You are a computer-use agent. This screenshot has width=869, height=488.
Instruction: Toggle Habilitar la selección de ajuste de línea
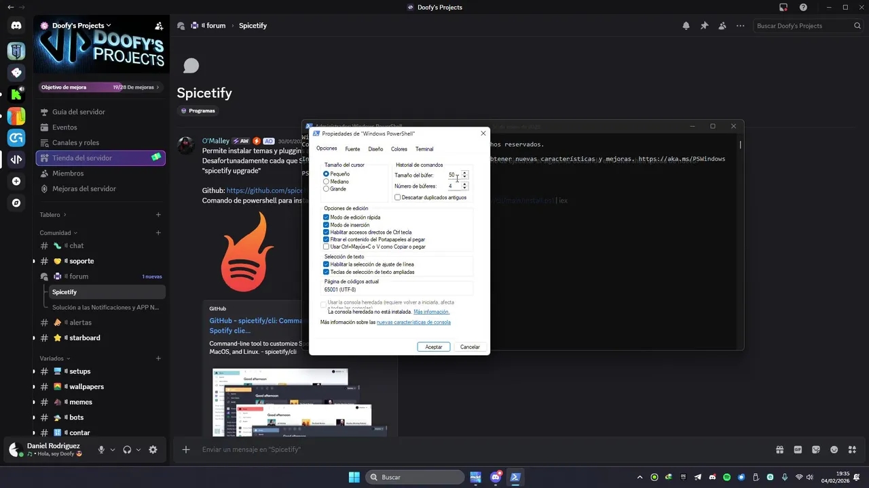369,264
